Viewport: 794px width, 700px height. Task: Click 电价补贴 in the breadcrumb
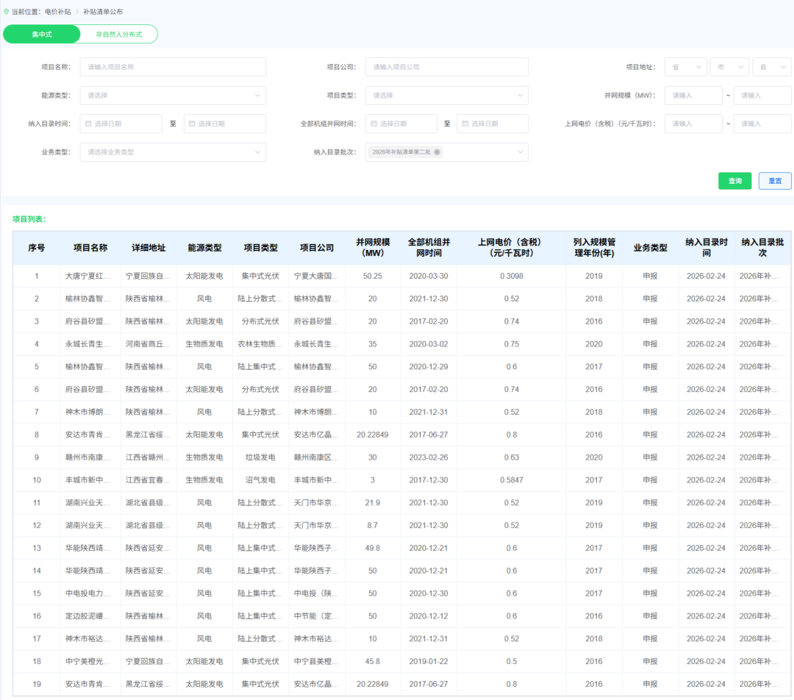(58, 12)
